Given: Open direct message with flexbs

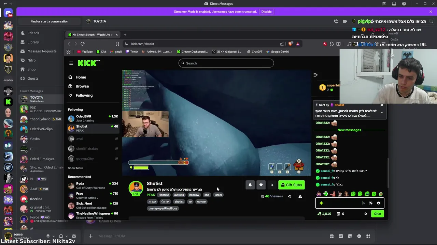Looking at the screenshot, I should [41, 139].
